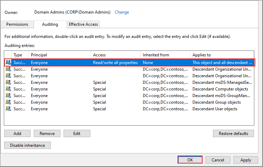The width and height of the screenshot is (263, 167).
Task: Click user icon of Read/write all properties entry
Action: pos(8,62)
